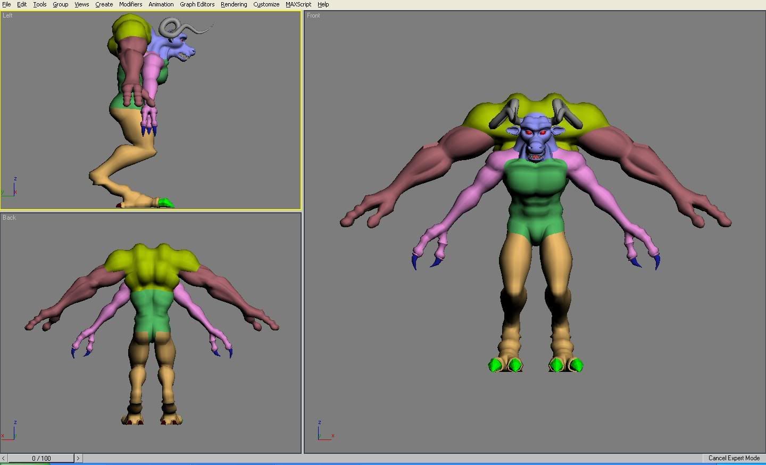Open the Edit menu
The height and width of the screenshot is (465, 766).
tap(22, 4)
